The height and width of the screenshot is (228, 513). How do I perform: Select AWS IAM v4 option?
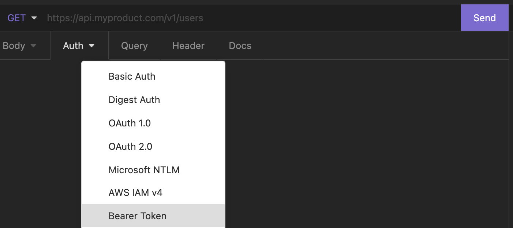[x=135, y=193]
